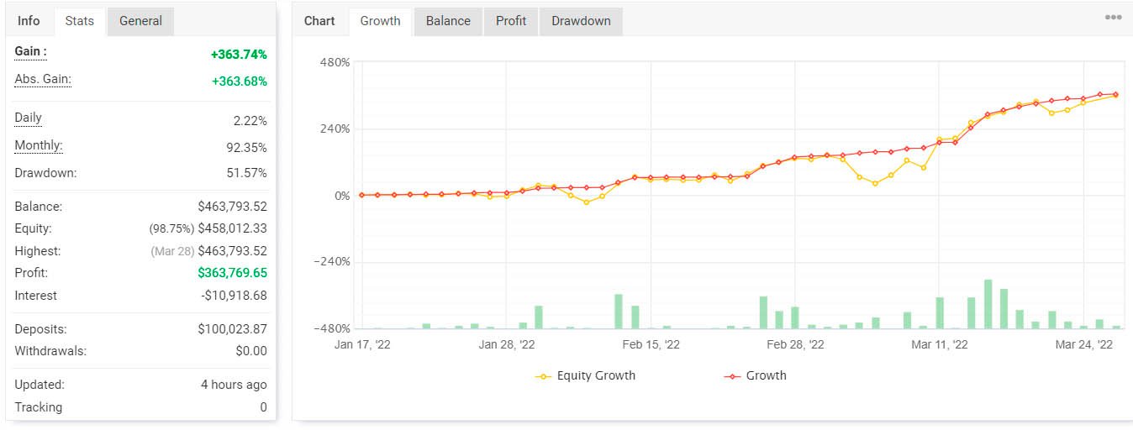Viewport: 1133px width, 430px height.
Task: Switch chart to Balance view
Action: (x=448, y=21)
